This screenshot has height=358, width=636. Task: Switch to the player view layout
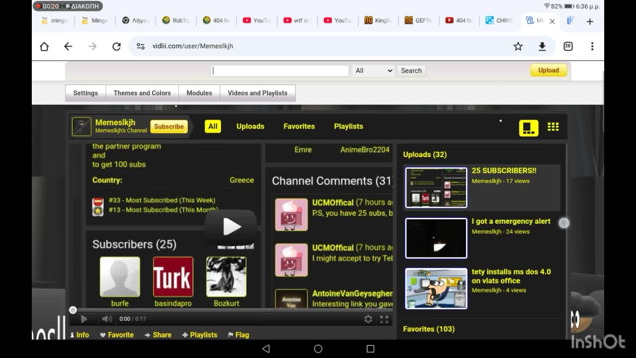click(529, 128)
